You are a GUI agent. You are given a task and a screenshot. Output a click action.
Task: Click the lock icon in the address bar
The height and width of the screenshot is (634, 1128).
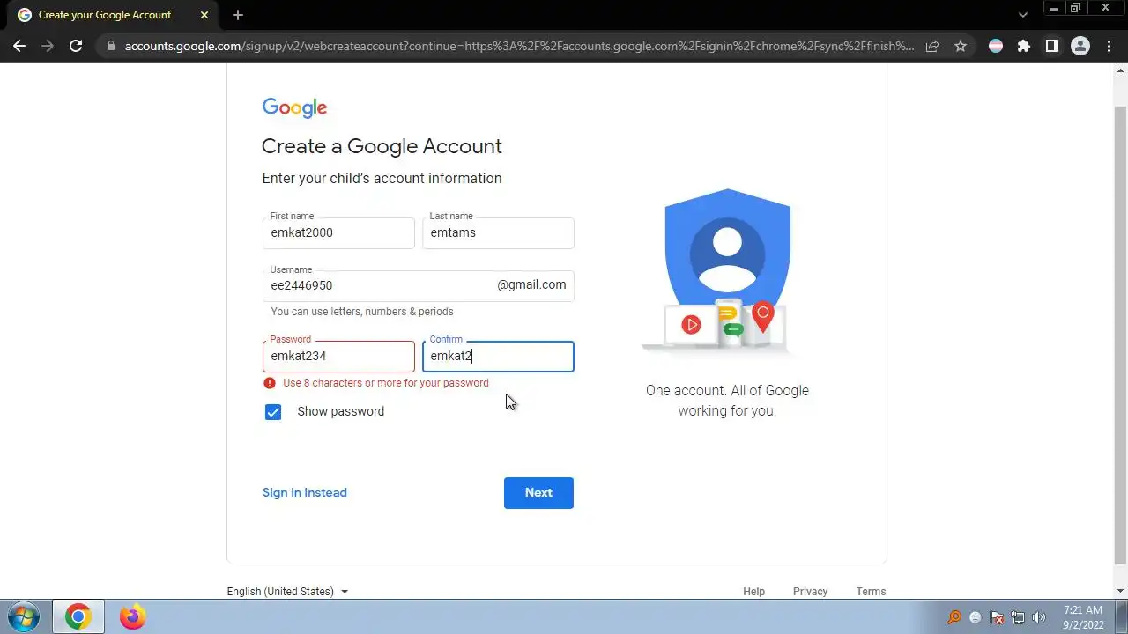click(110, 46)
